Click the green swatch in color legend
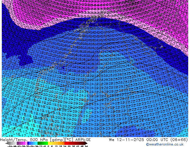 (x=42, y=143)
